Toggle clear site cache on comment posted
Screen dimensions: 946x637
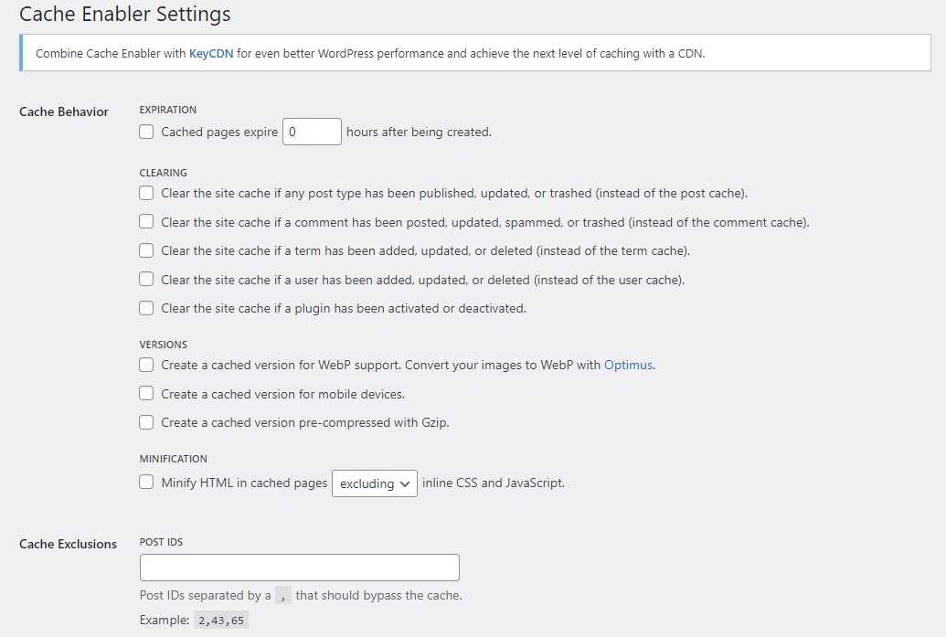[x=146, y=221]
